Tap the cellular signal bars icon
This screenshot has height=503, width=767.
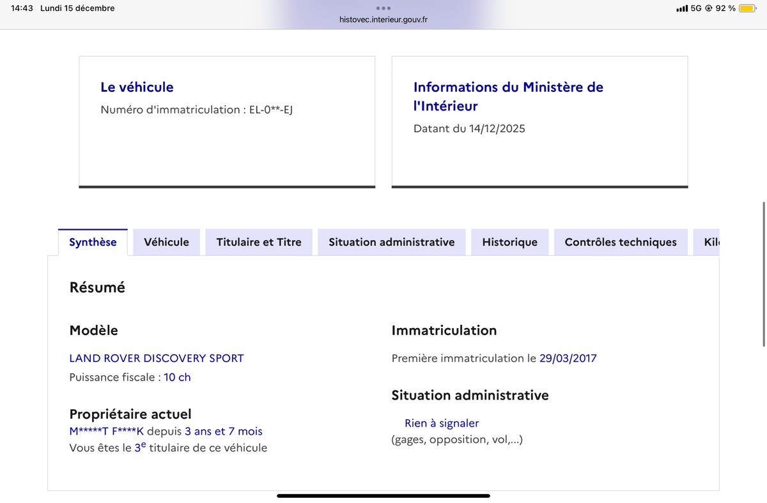click(x=682, y=8)
